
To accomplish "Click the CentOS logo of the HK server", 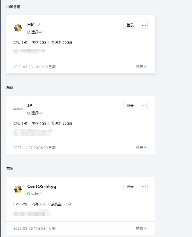I will [18, 28].
